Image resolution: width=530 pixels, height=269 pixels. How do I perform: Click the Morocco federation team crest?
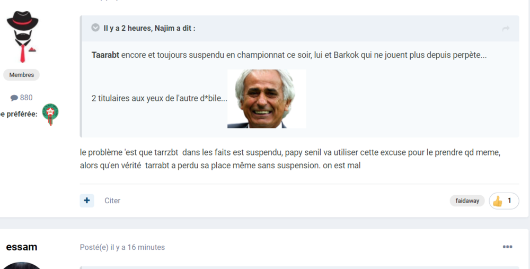click(x=50, y=115)
